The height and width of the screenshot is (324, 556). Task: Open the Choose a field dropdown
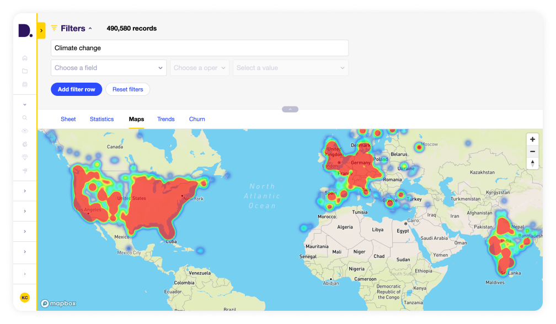tap(109, 68)
